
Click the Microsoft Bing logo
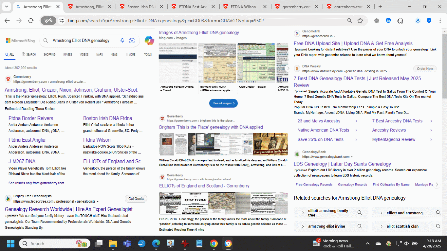click(20, 41)
